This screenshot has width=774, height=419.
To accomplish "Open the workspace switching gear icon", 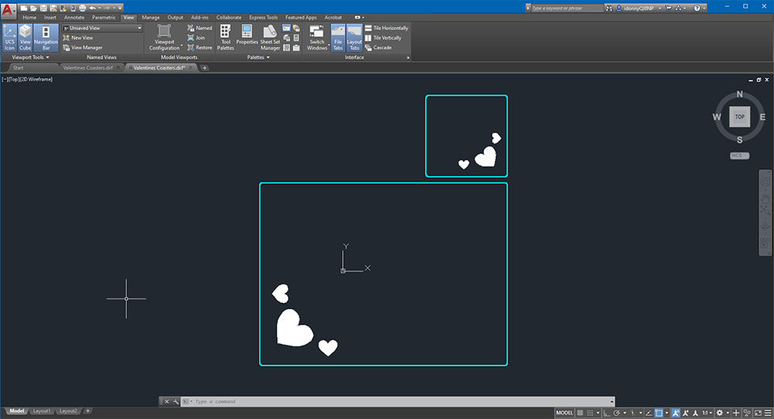I will 720,413.
